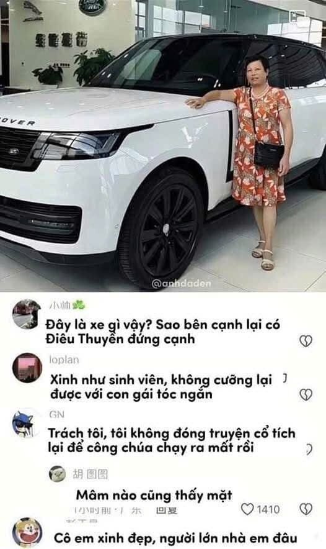Click the @anhdaden watermark

[x=182, y=283]
